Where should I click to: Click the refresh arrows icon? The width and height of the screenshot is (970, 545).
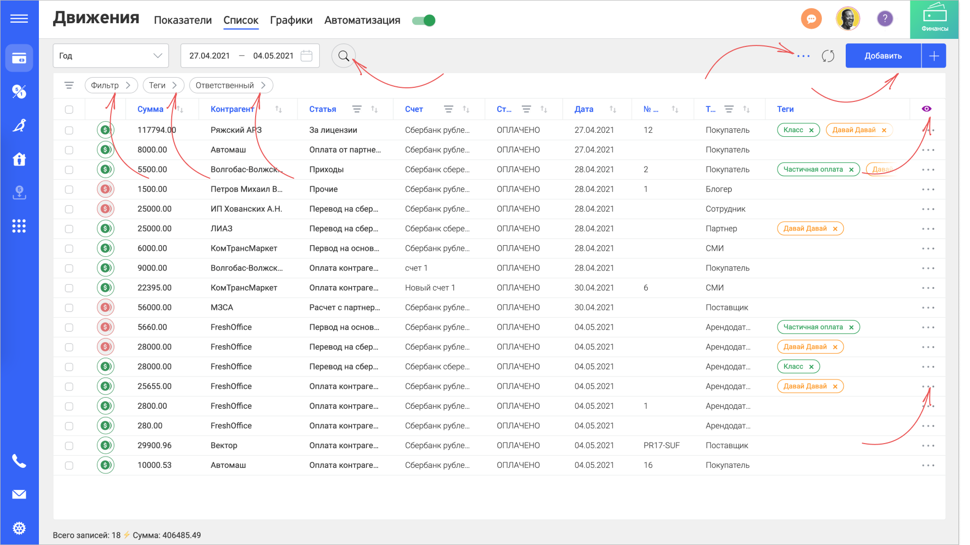point(828,56)
